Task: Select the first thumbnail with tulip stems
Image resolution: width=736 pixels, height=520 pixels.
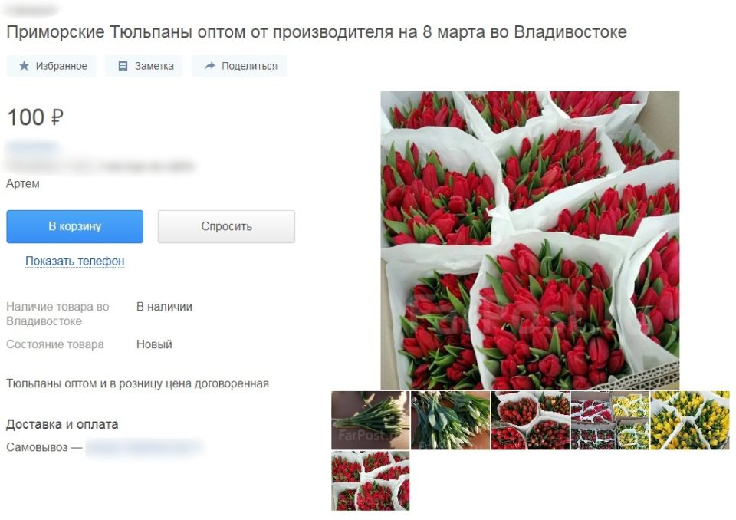Action: pyautogui.click(x=370, y=420)
